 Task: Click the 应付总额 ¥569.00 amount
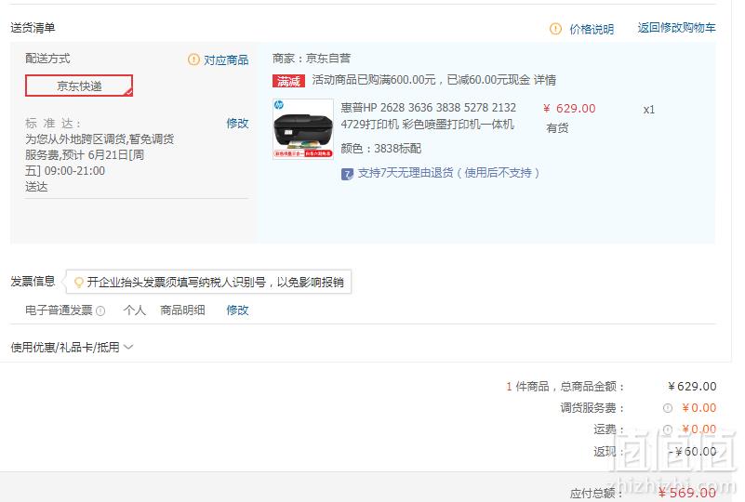tap(687, 493)
